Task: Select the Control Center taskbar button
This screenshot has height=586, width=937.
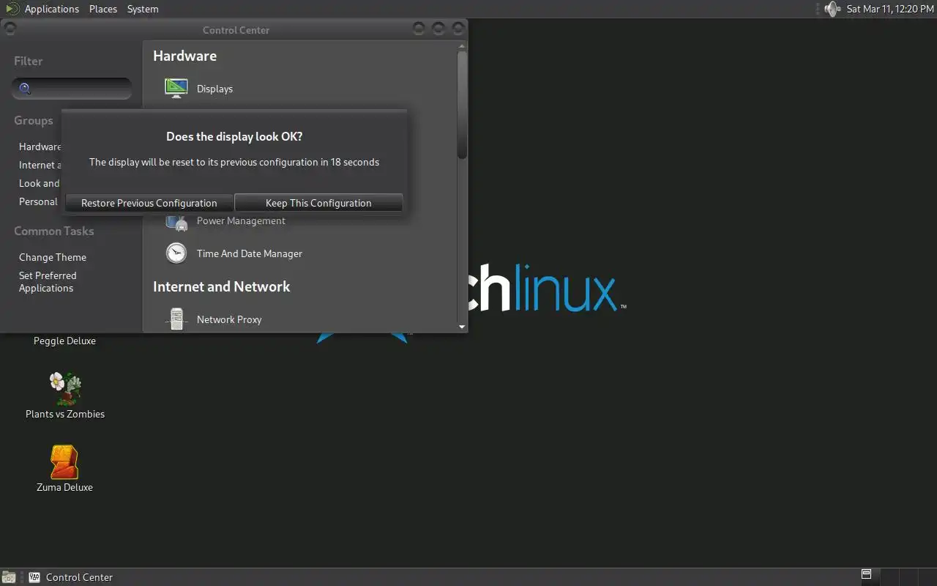Action: tap(72, 577)
